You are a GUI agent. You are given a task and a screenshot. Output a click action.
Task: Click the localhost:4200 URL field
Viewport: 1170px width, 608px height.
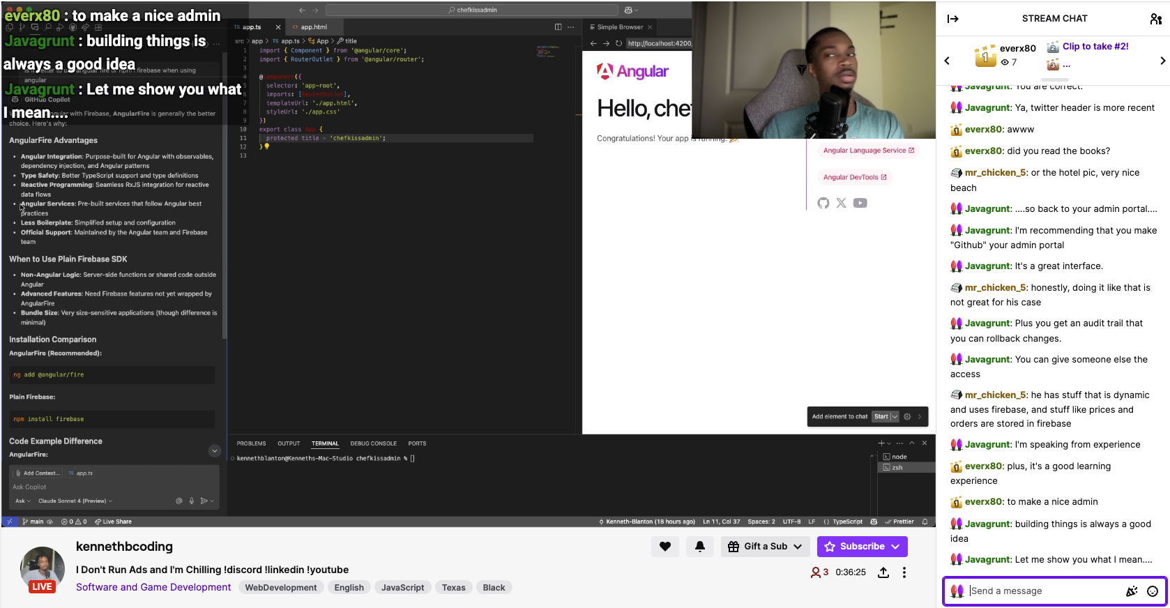click(x=658, y=43)
